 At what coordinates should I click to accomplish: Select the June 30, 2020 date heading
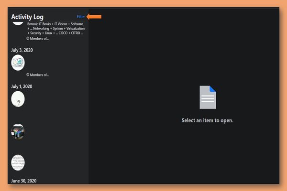click(24, 181)
